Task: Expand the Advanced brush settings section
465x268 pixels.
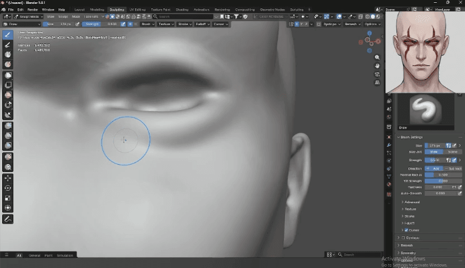Action: pos(410,202)
